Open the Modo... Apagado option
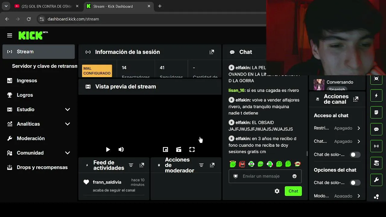Image resolution: width=386 pixels, height=217 pixels. [x=337, y=196]
